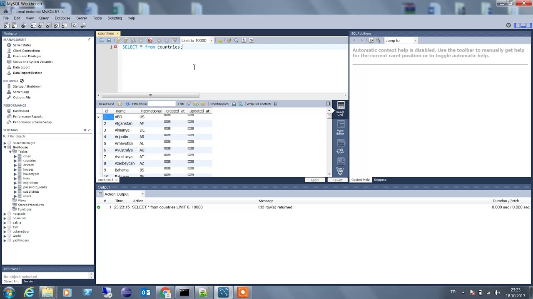Click the new SQL tab icon in the main toolbar

6,25
